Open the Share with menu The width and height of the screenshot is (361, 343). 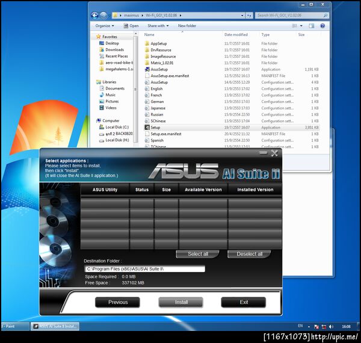point(158,26)
